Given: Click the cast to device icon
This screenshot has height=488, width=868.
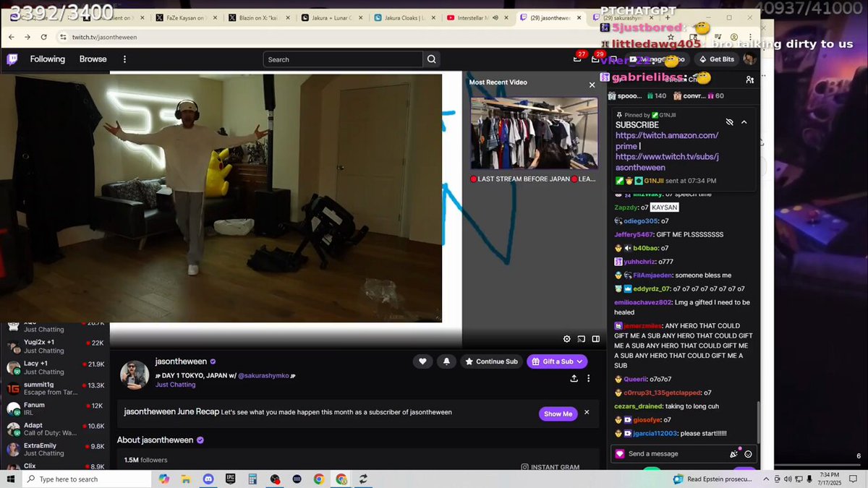Looking at the screenshot, I should 582,339.
